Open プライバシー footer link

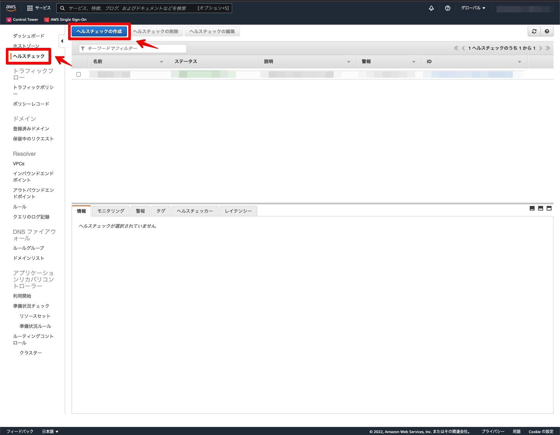(x=493, y=431)
